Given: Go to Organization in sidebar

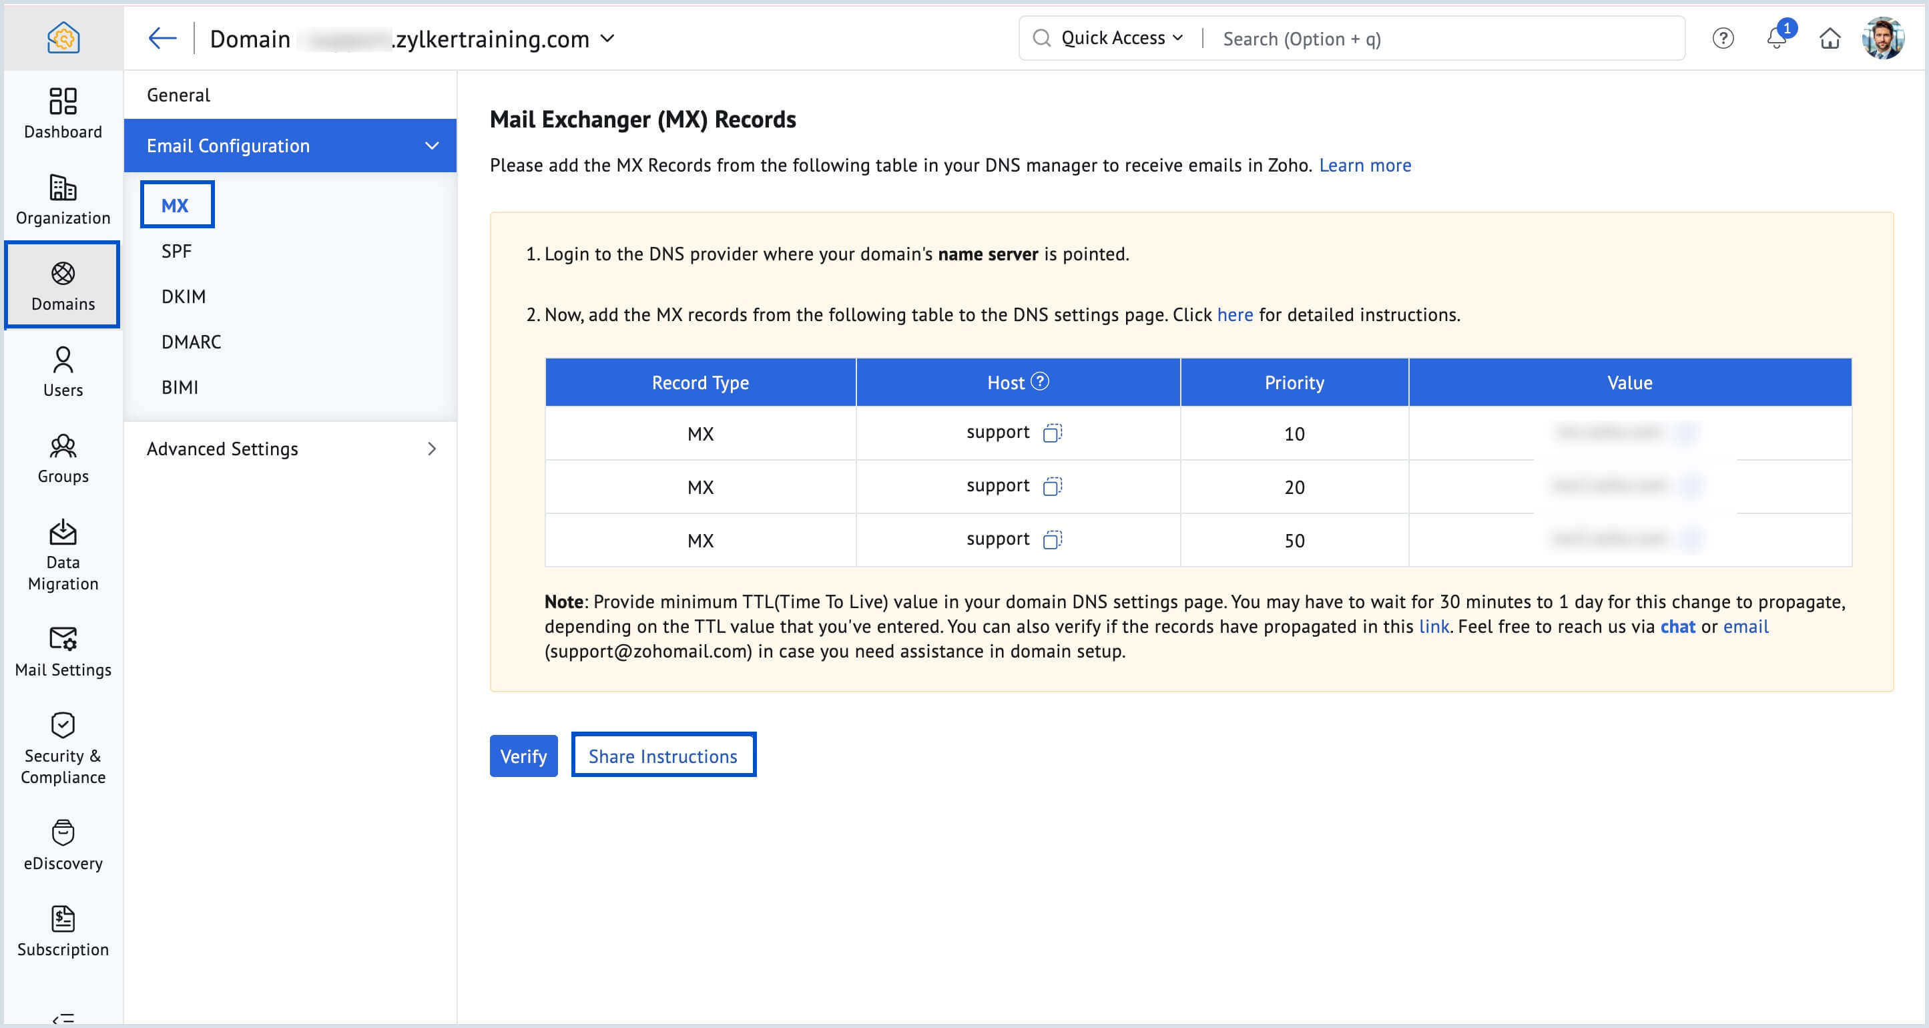Looking at the screenshot, I should pos(63,199).
